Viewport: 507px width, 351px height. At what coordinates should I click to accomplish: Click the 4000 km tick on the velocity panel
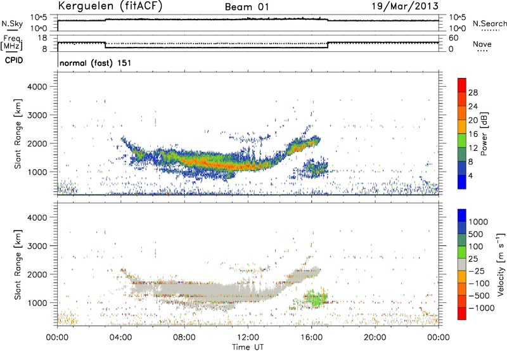click(37, 217)
